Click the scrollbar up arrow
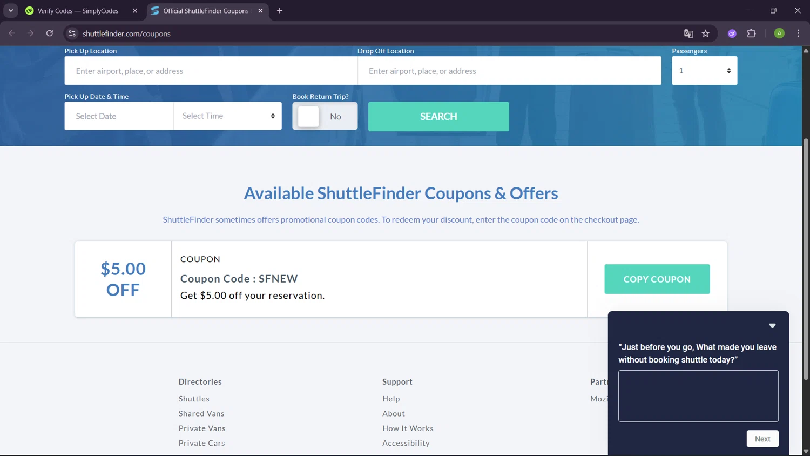This screenshot has height=456, width=810. pos(806,50)
